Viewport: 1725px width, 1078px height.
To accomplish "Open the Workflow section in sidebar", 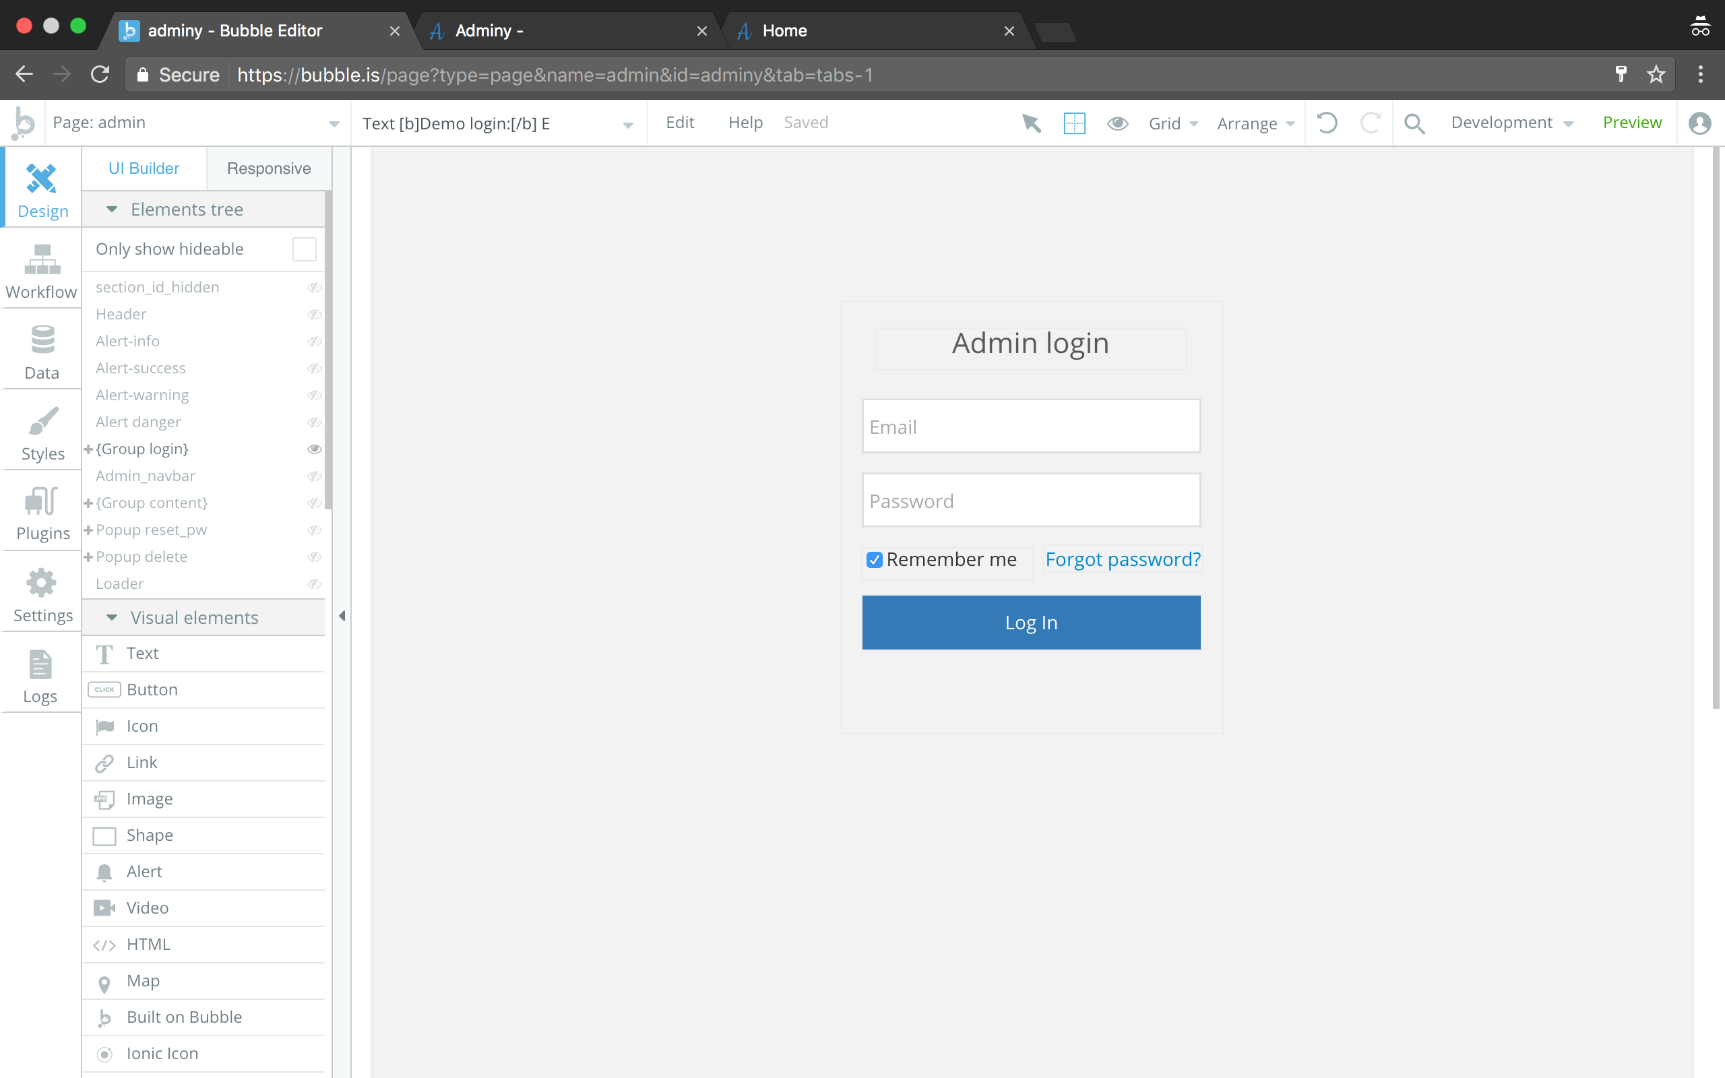I will tap(41, 271).
